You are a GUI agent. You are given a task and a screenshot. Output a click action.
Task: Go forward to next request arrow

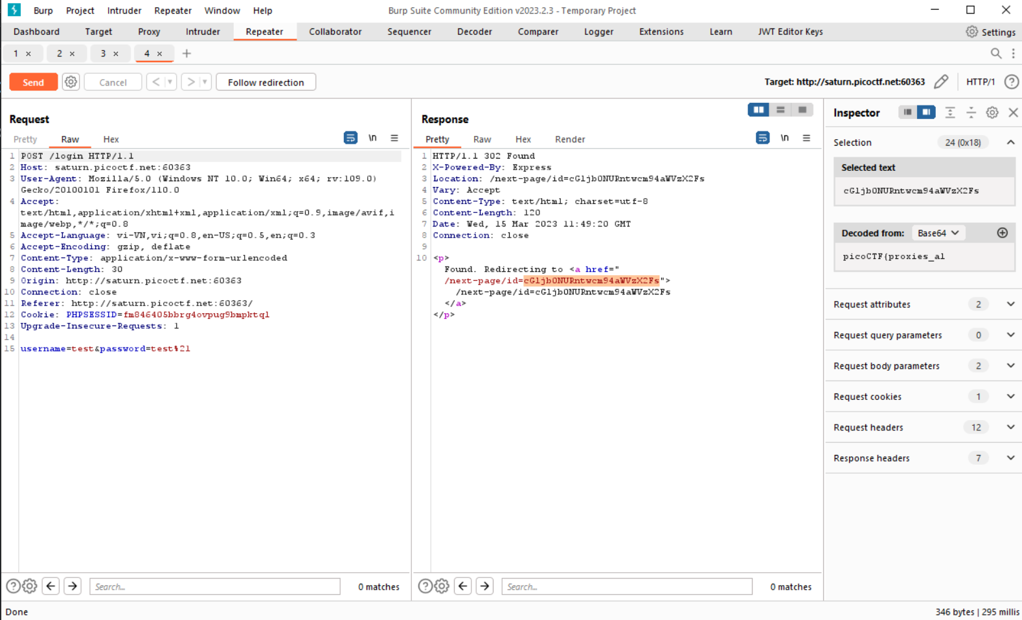point(190,82)
